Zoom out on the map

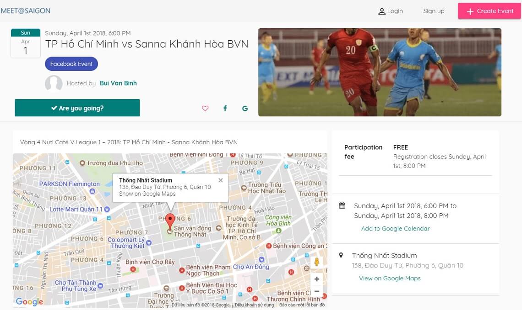[x=316, y=291]
